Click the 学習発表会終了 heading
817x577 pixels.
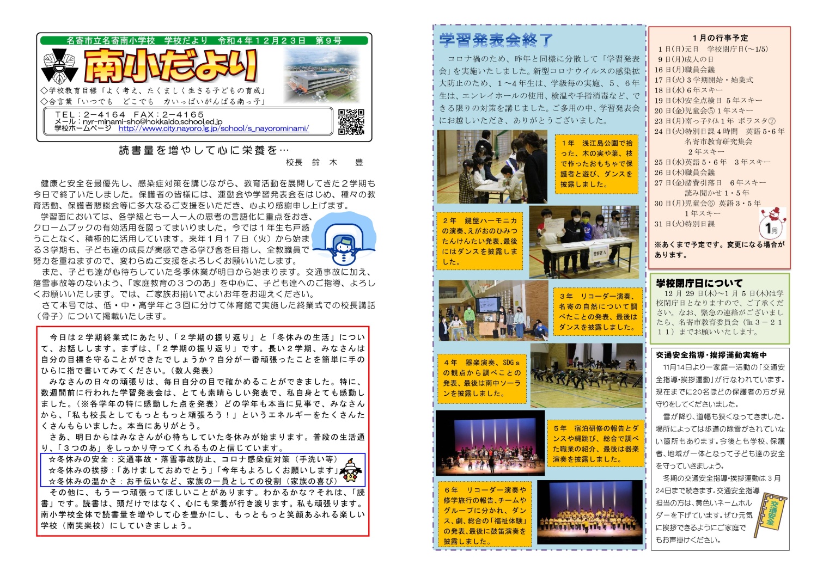(496, 40)
